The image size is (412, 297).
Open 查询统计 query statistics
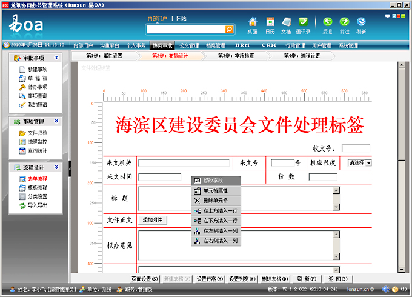click(x=34, y=151)
